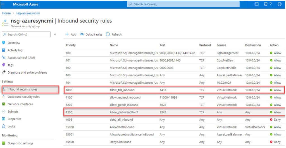Viewport: 286px width, 148px height.
Task: Open Network interfaces page
Action: 20,104
